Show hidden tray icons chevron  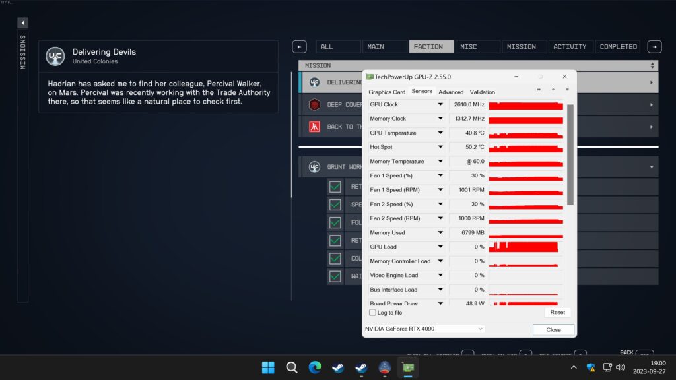pos(574,367)
